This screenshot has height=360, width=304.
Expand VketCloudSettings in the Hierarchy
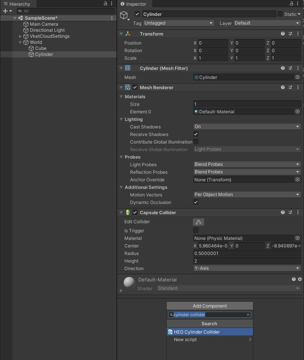click(x=20, y=37)
